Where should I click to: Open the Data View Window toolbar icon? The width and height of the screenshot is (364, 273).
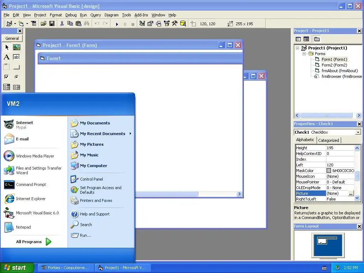click(183, 24)
